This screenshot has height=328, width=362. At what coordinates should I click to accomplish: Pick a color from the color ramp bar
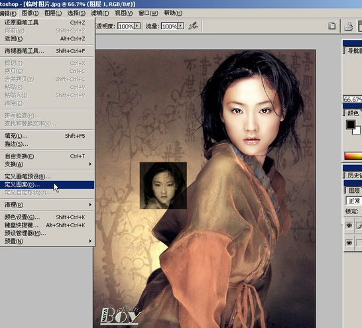(353, 156)
